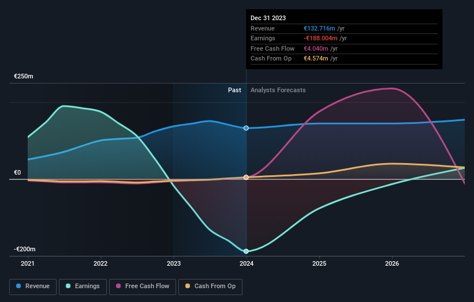Click the €4.040m free cash flow value

(316, 48)
